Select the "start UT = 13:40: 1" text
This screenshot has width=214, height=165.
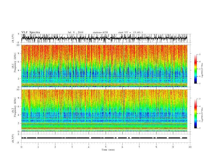coord(131,32)
